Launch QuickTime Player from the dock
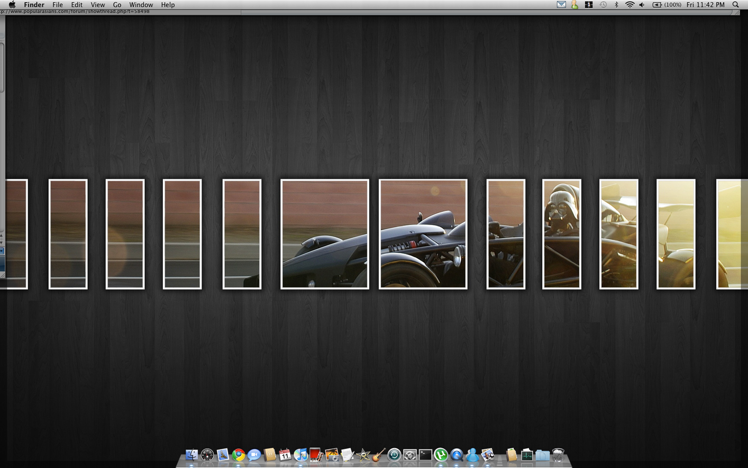 pyautogui.click(x=457, y=454)
